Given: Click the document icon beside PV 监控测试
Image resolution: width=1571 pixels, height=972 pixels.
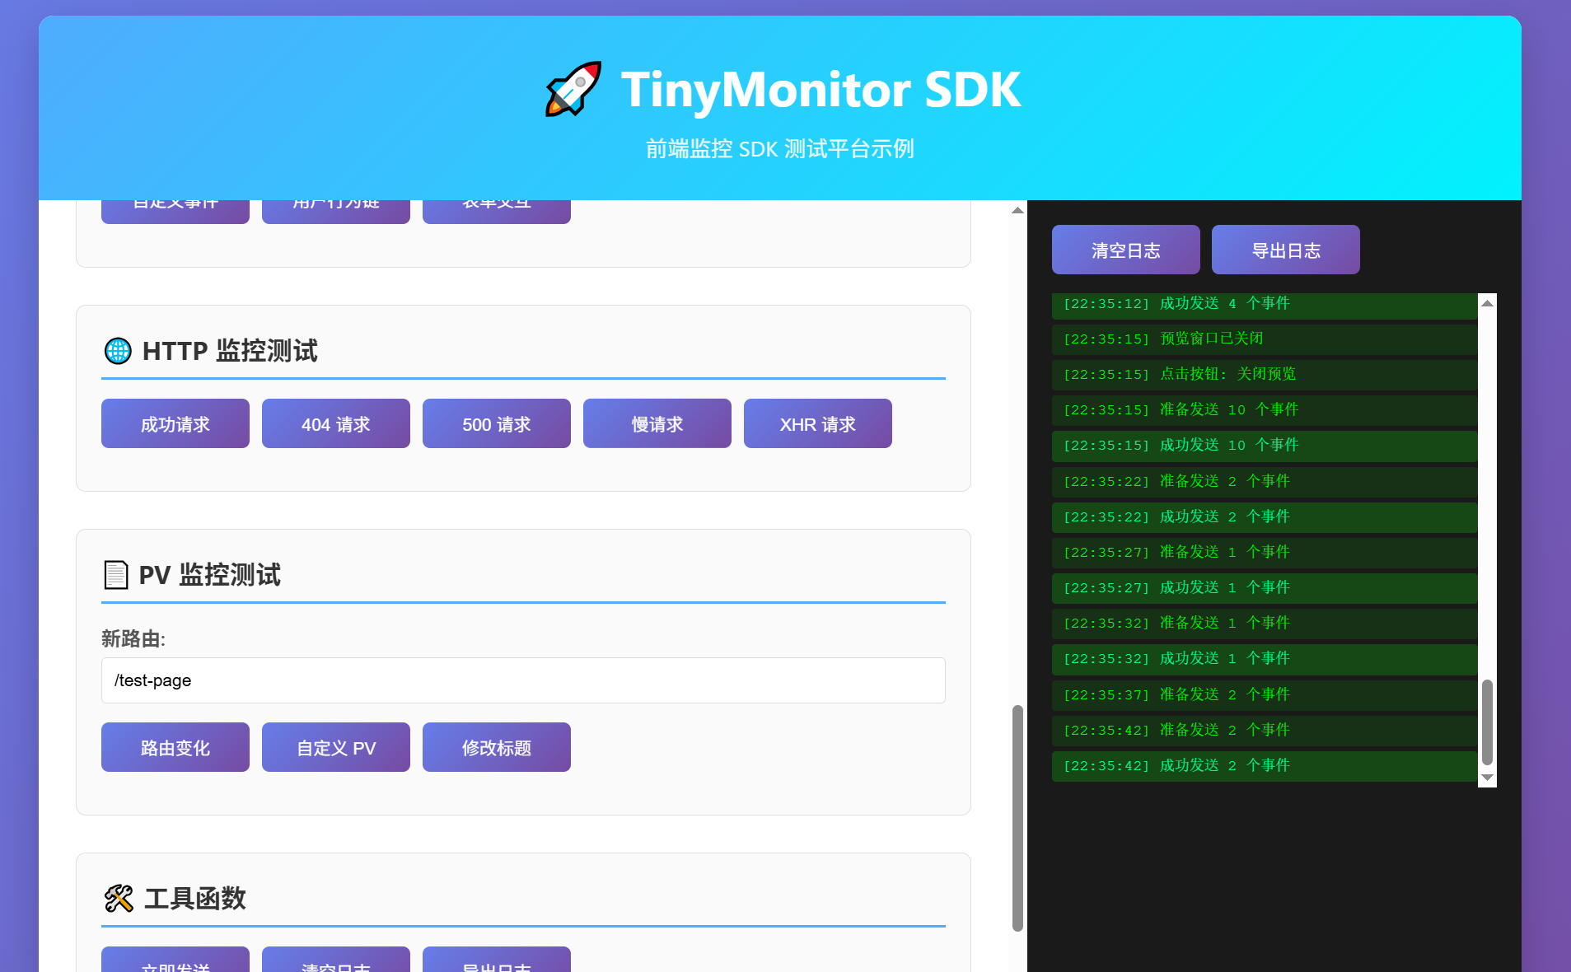Looking at the screenshot, I should coord(116,575).
